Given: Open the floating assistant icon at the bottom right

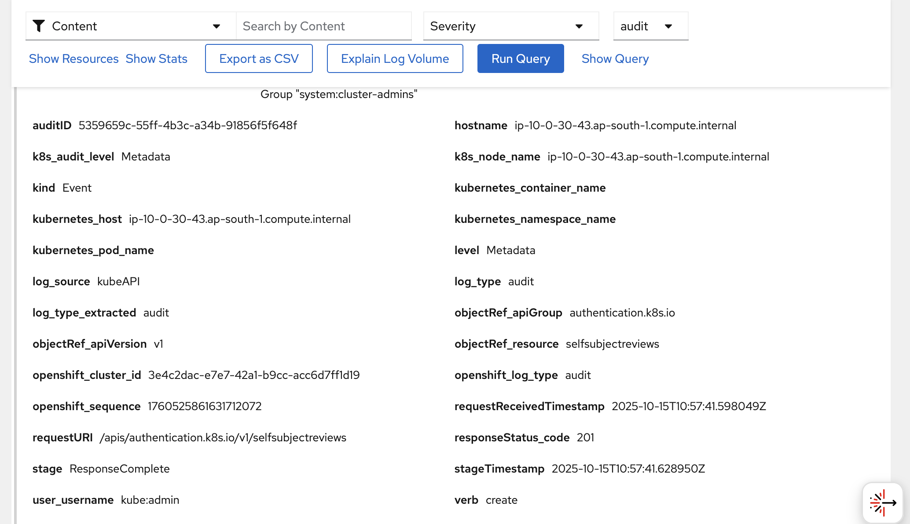Looking at the screenshot, I should pos(882,502).
